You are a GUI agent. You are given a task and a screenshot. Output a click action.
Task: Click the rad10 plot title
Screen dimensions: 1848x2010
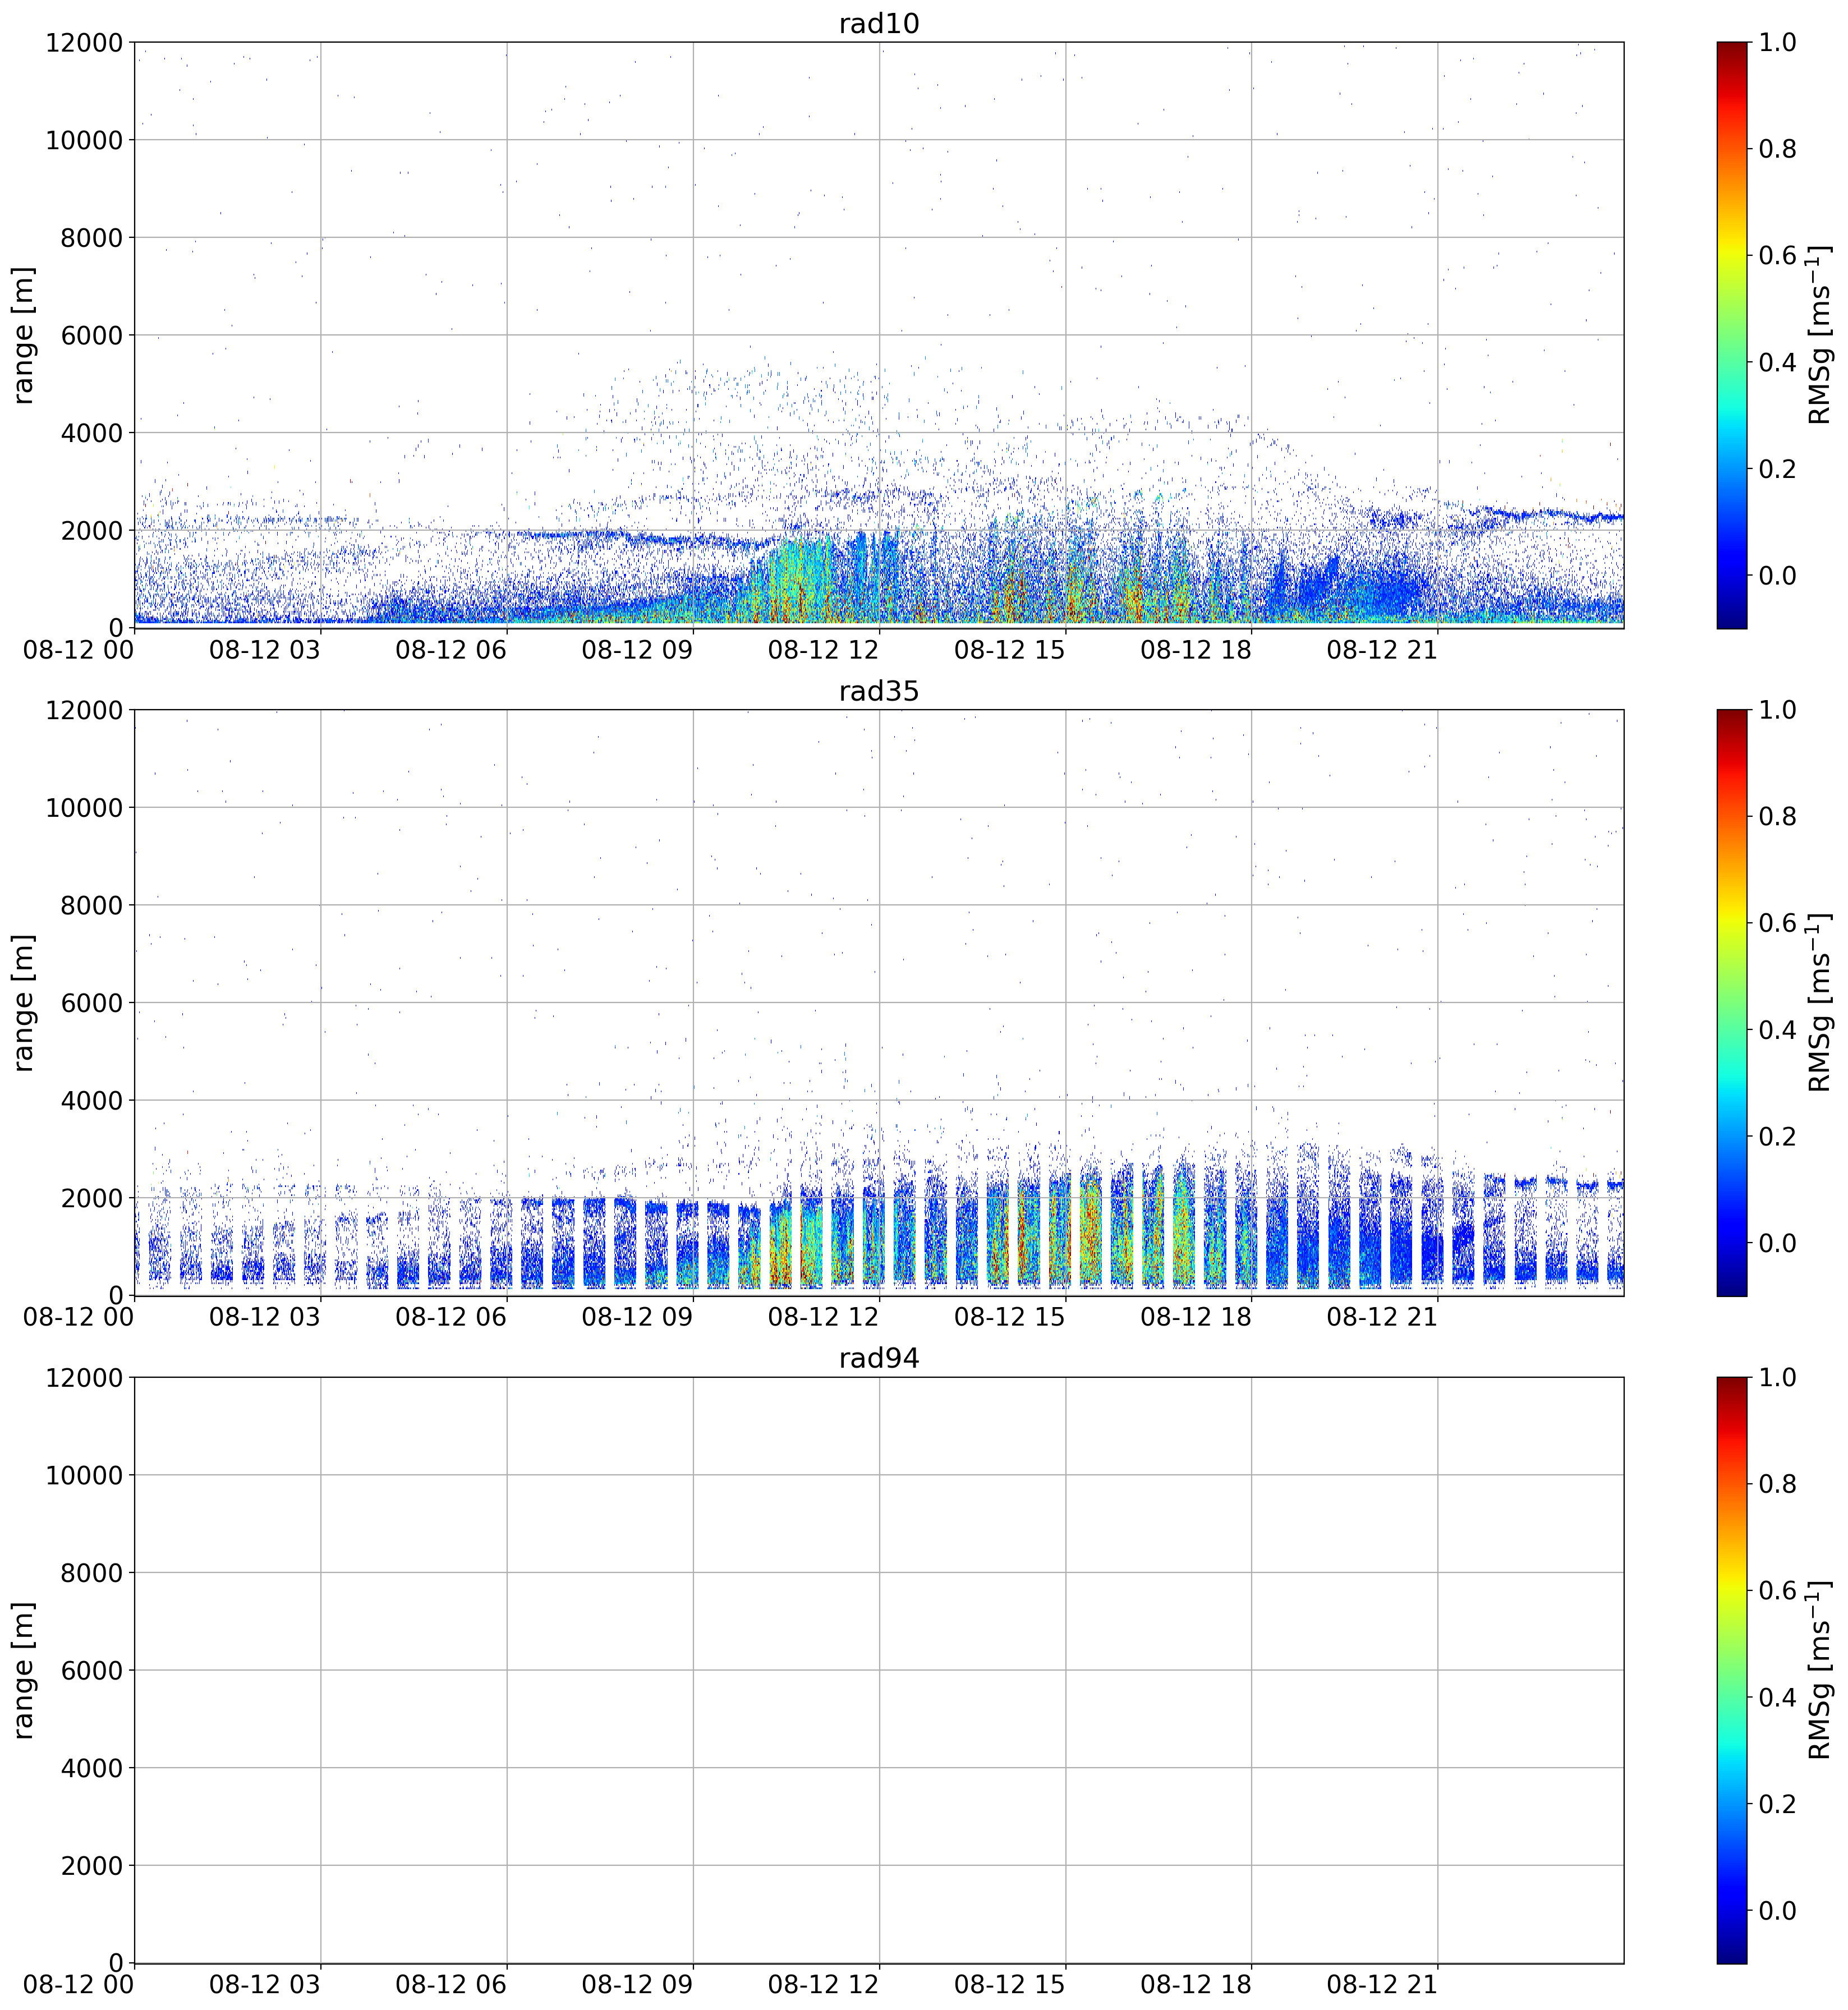(x=878, y=23)
